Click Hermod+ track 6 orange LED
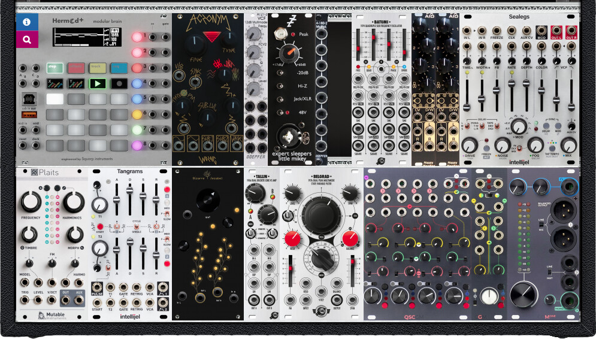The height and width of the screenshot is (339, 596). click(137, 114)
